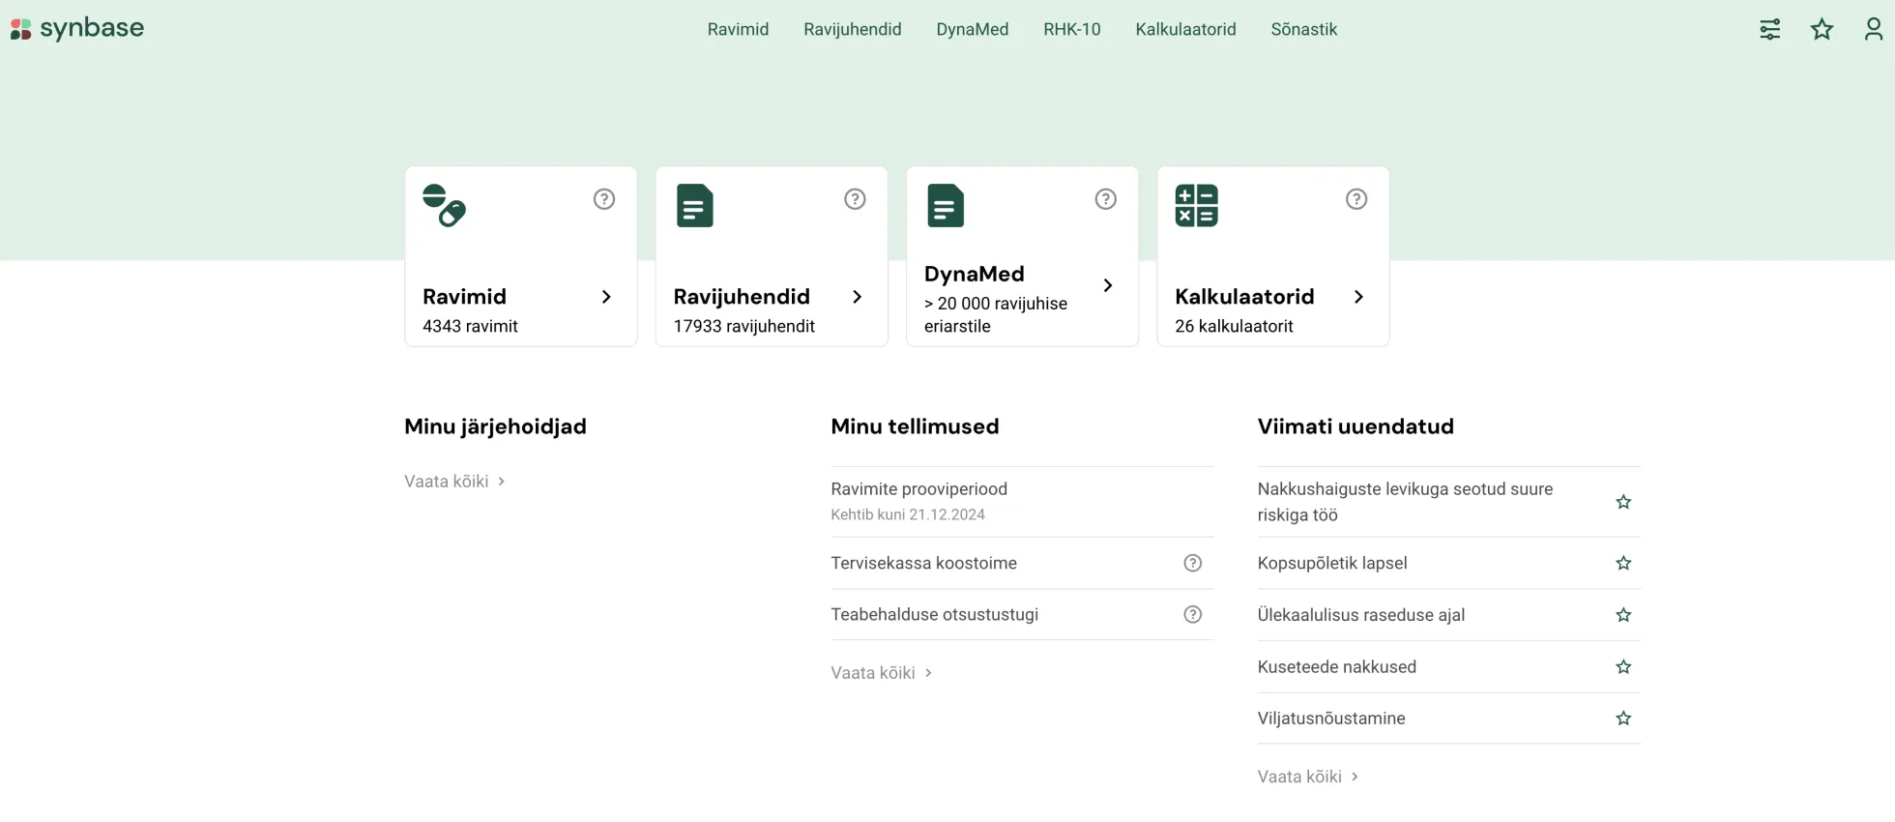Open the Ülekaalulisus raseduse ajal guideline
Viewport: 1895px width, 822px height.
(1360, 615)
